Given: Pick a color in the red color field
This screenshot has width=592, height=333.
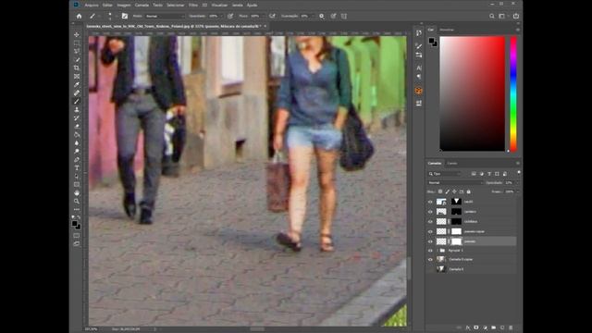Looking at the screenshot, I should (x=473, y=94).
